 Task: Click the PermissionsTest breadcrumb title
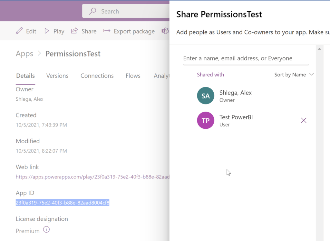pyautogui.click(x=73, y=54)
